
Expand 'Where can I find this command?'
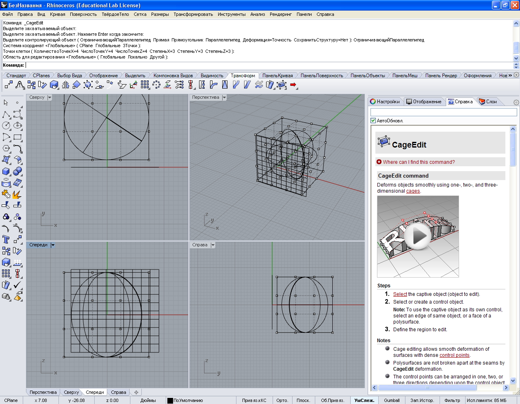tap(418, 162)
